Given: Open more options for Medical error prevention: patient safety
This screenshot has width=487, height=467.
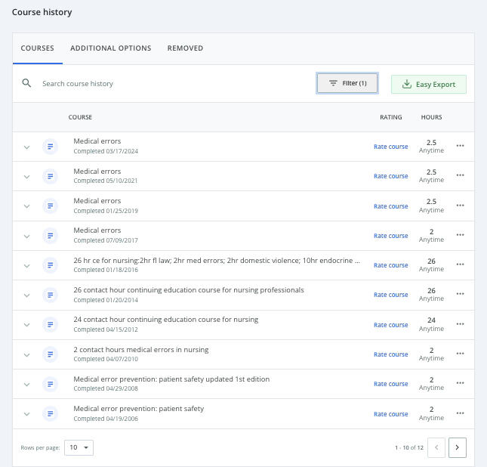Looking at the screenshot, I should tap(460, 413).
